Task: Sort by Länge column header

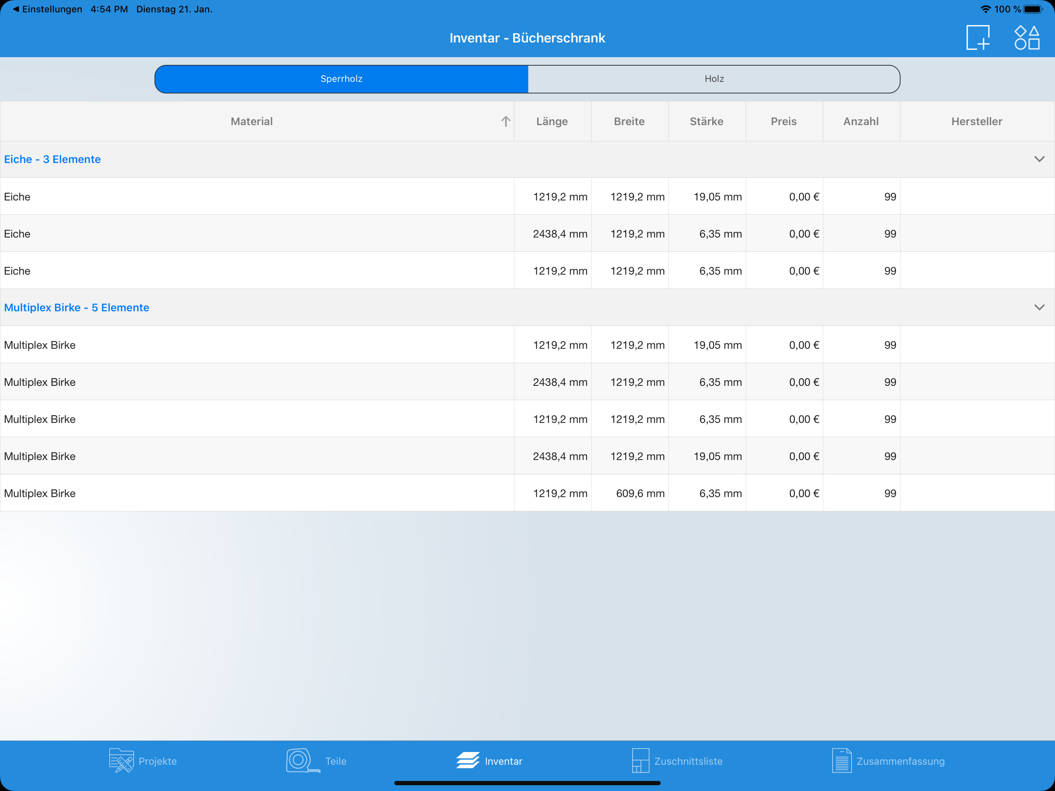Action: (x=552, y=122)
